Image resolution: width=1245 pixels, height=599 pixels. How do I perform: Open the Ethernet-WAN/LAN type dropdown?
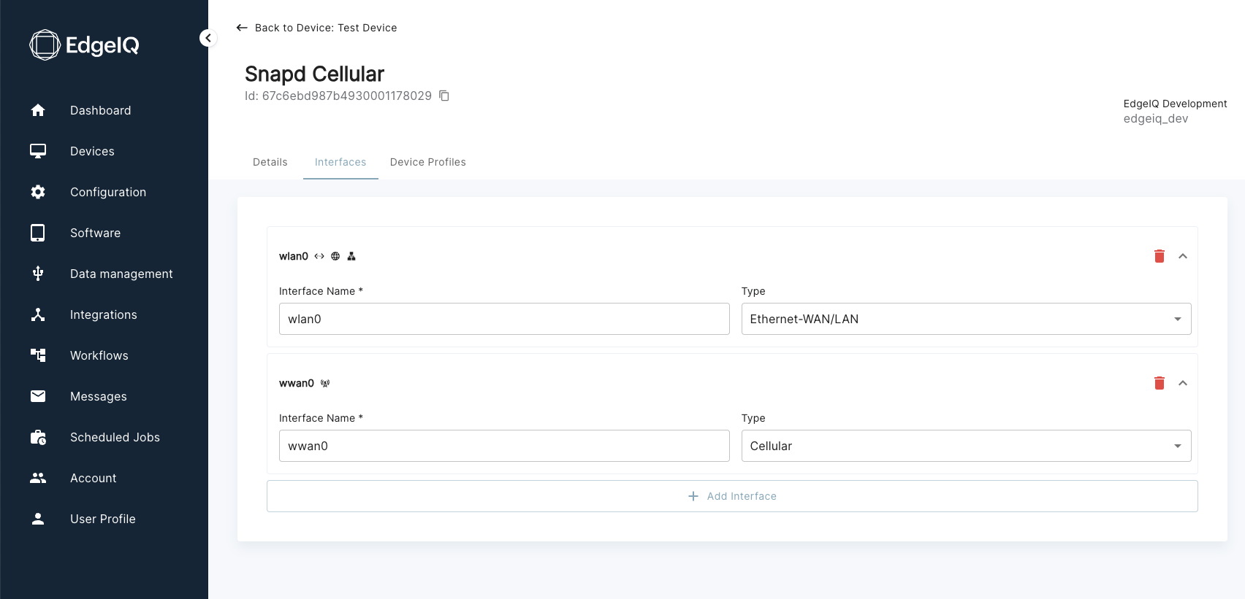click(x=966, y=319)
